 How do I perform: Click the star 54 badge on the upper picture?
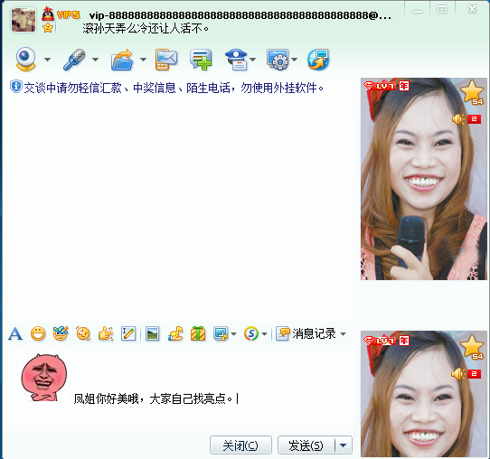tap(473, 92)
